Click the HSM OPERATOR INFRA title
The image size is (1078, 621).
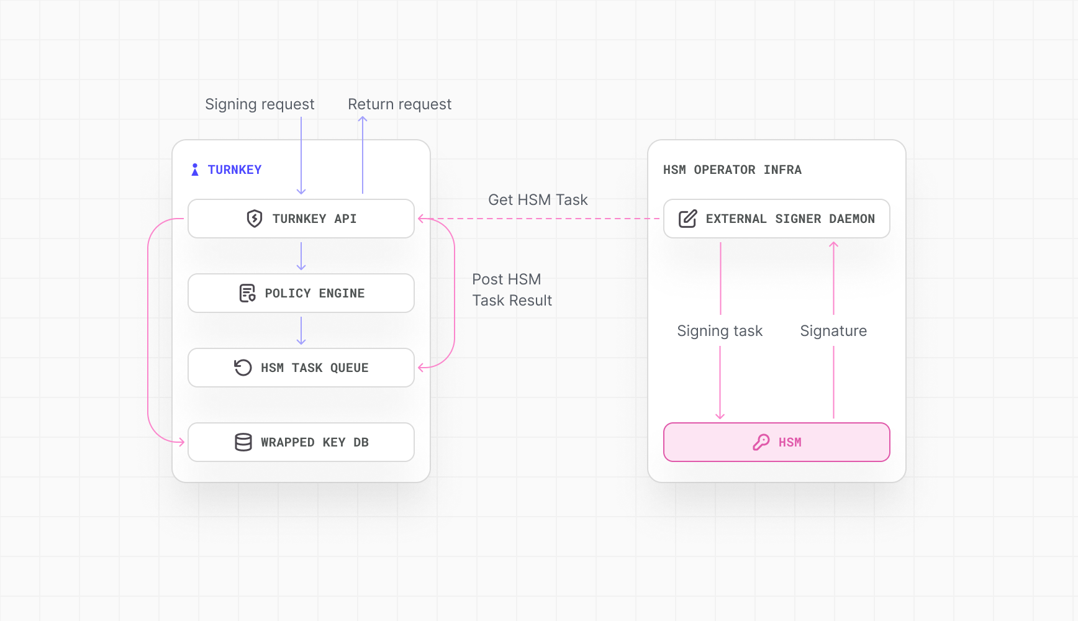[732, 170]
